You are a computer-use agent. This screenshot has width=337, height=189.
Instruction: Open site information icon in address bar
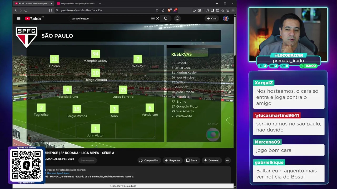pos(57,10)
